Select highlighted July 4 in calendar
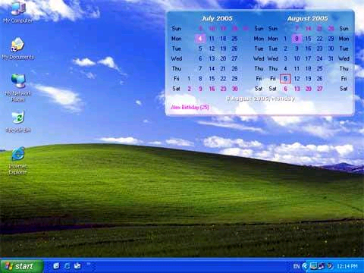This screenshot has height=273, width=364. pyautogui.click(x=200, y=39)
